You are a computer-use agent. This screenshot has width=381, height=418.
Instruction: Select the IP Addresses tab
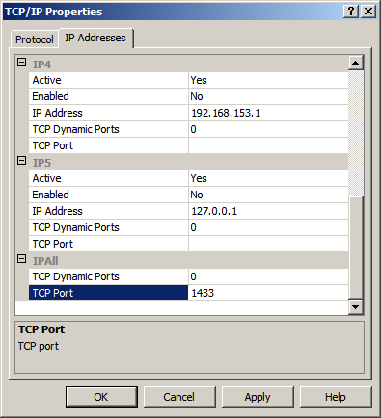[x=95, y=38]
